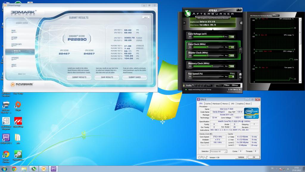Open the Add Hizmet Program desktop shortcut
Screen dimensions: 305x172
tap(6, 123)
